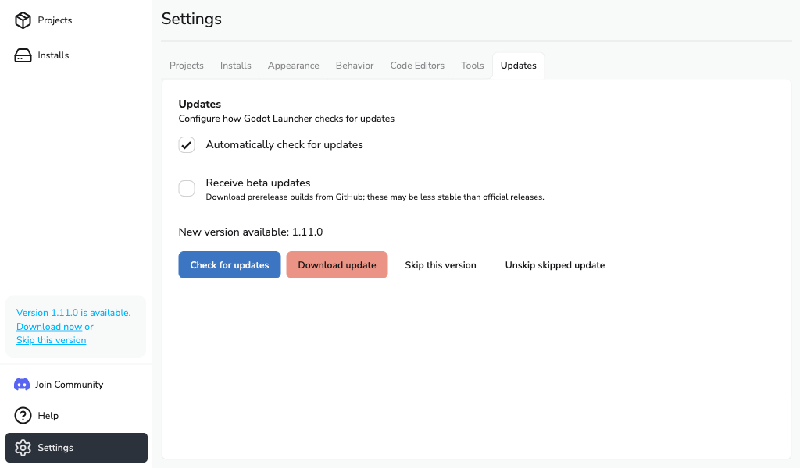The image size is (800, 468).
Task: Click the Check for updates button
Action: 230,264
